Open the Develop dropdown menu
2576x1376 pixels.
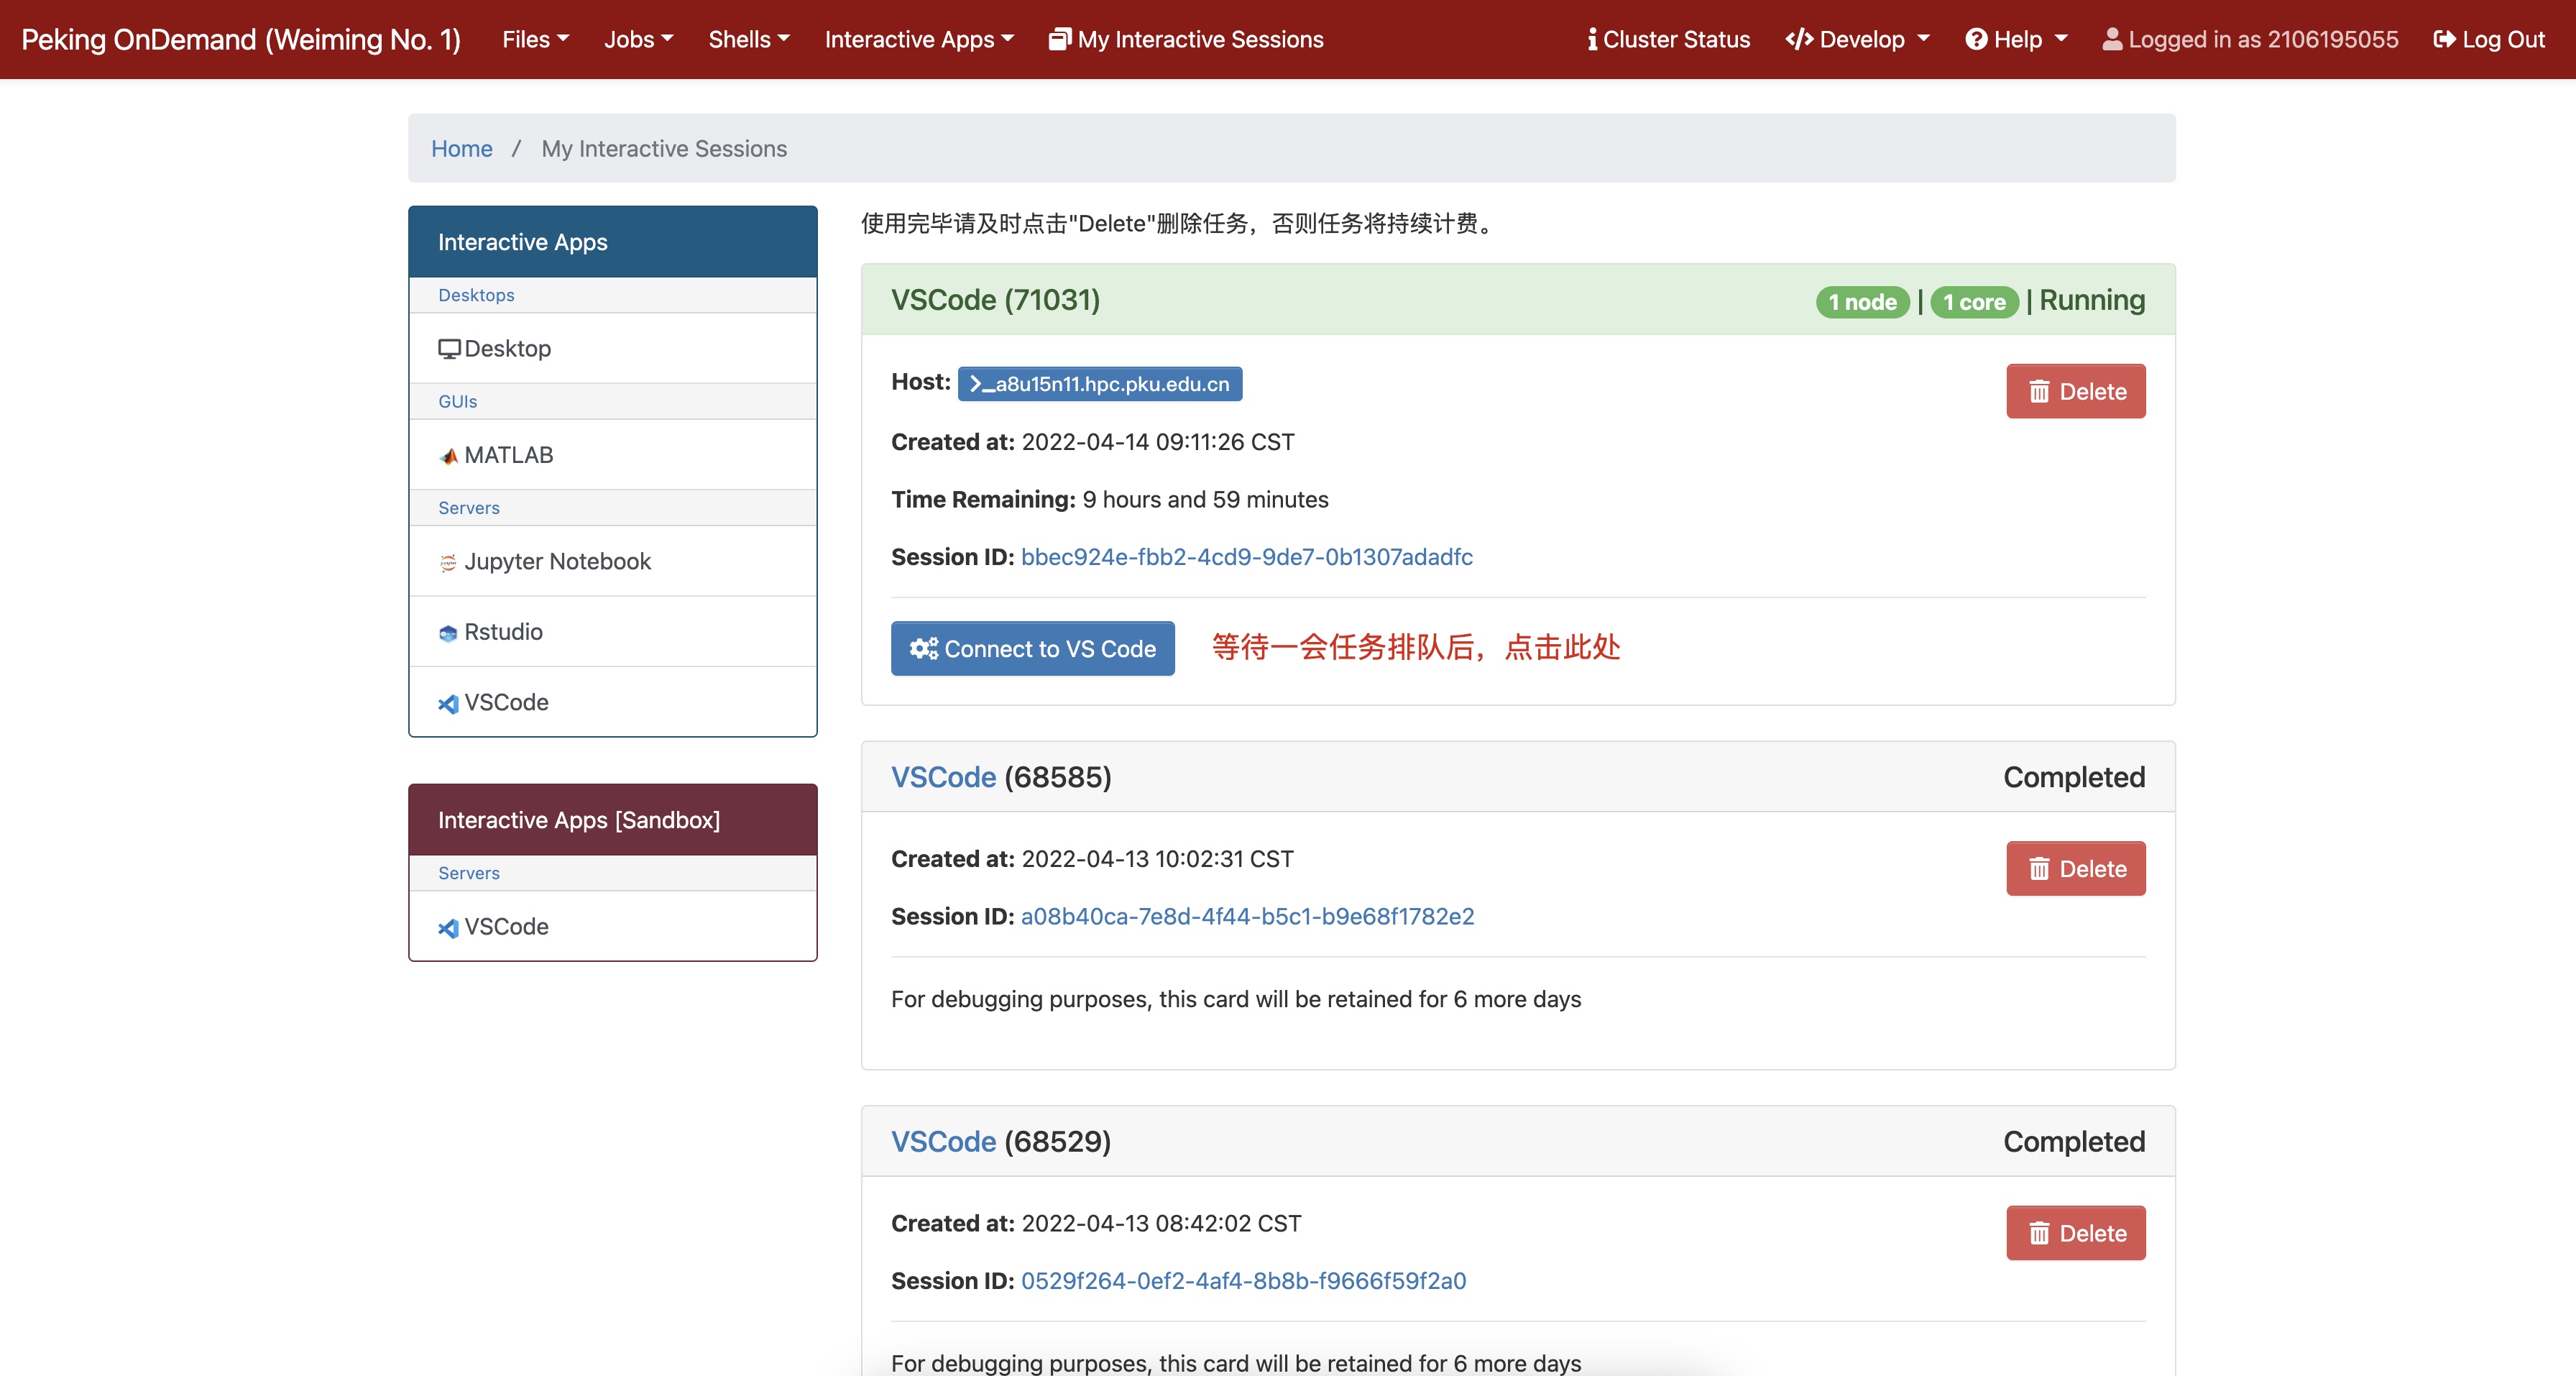[1857, 39]
